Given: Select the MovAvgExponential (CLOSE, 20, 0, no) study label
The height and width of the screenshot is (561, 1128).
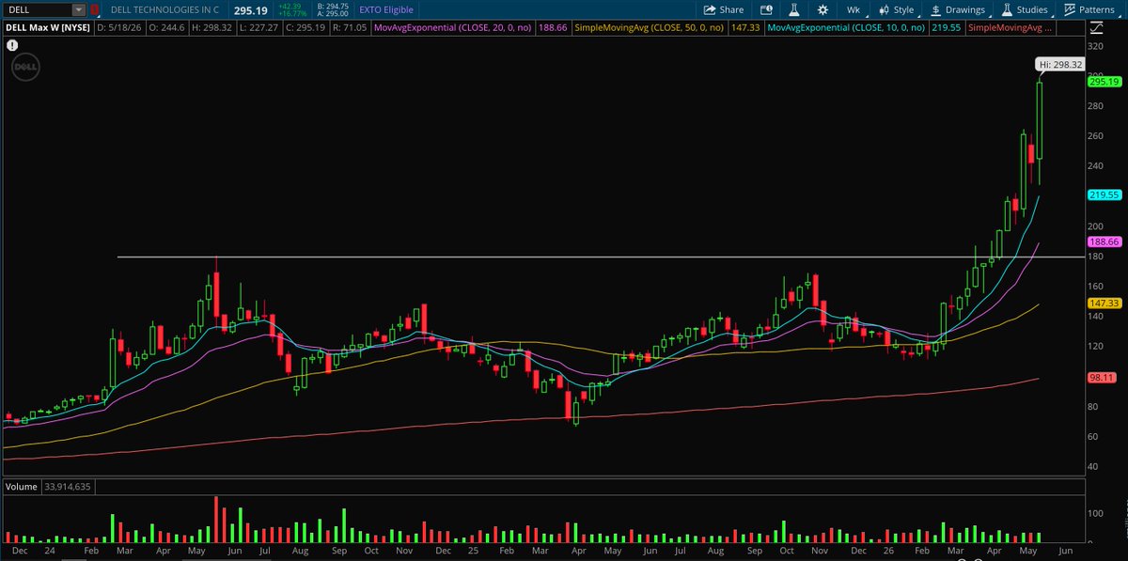Looking at the screenshot, I should click(x=453, y=28).
